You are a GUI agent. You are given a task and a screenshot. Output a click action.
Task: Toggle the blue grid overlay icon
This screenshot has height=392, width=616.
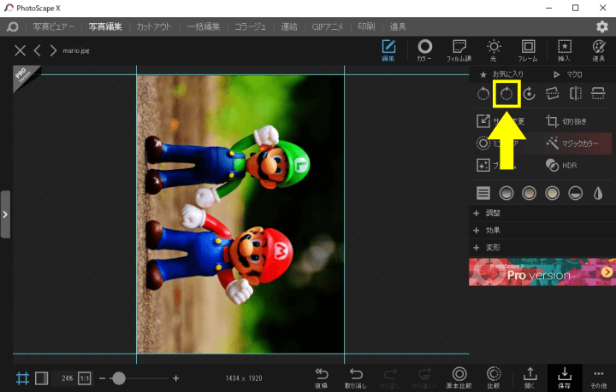pyautogui.click(x=22, y=378)
